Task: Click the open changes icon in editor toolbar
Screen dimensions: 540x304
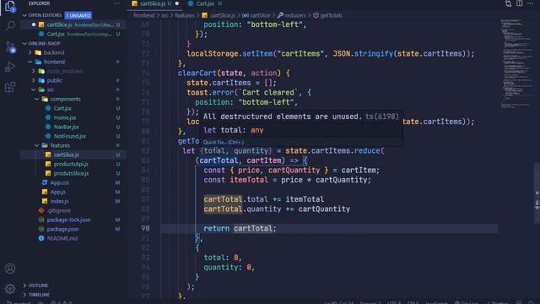Action: click(x=508, y=3)
